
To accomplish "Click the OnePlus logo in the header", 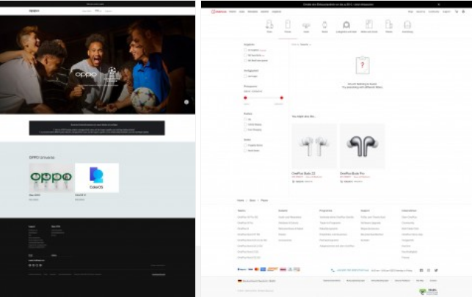I will coord(218,12).
